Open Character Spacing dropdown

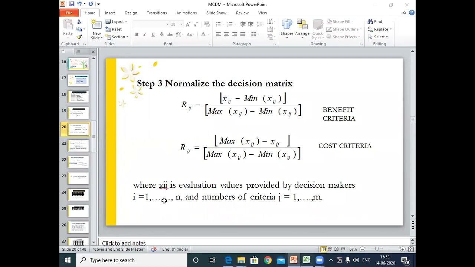(180, 34)
